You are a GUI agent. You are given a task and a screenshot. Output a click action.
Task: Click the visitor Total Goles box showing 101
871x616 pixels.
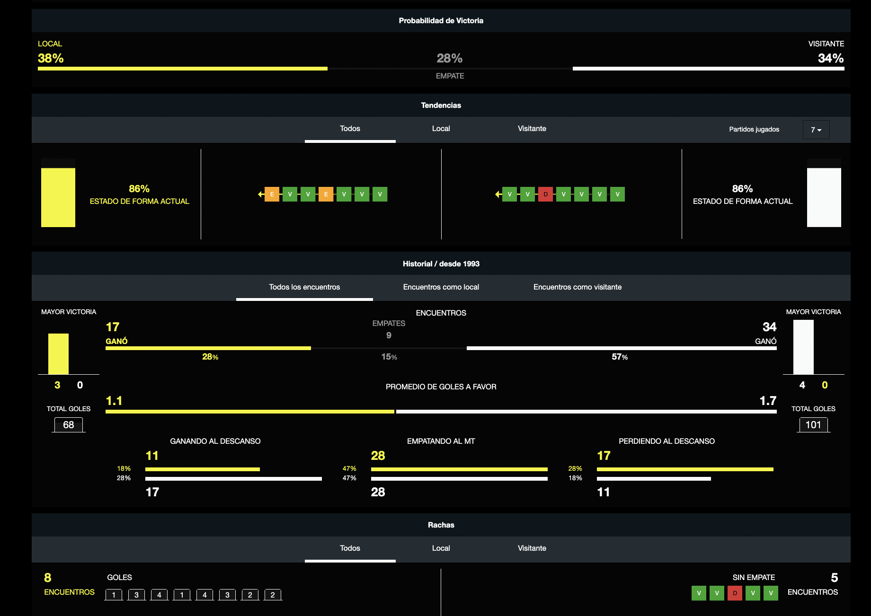click(x=813, y=425)
